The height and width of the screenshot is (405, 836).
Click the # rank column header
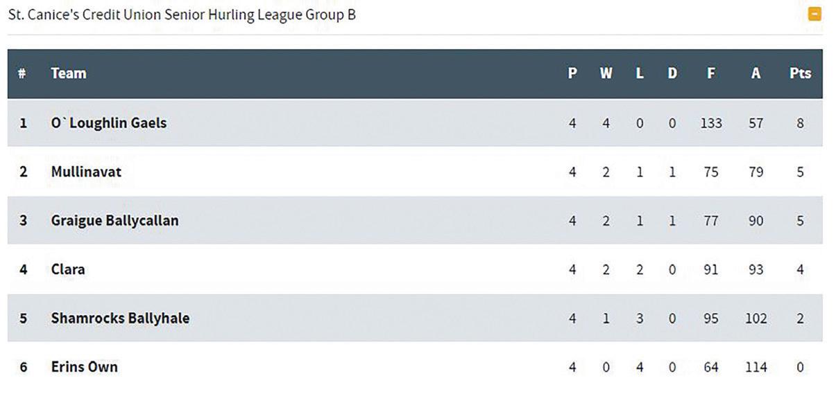22,73
